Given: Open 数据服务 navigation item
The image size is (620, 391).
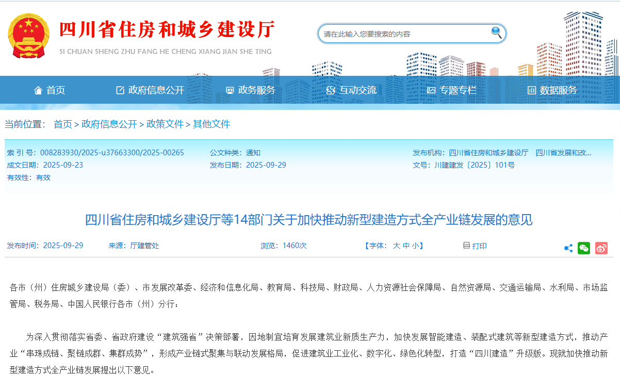Looking at the screenshot, I should coord(552,90).
